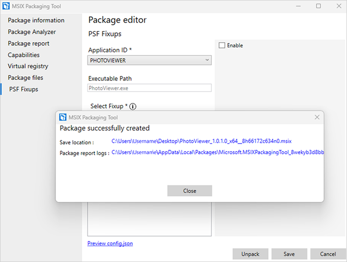Click the Select Fixup info icon
Image resolution: width=347 pixels, height=262 pixels.
(133, 106)
